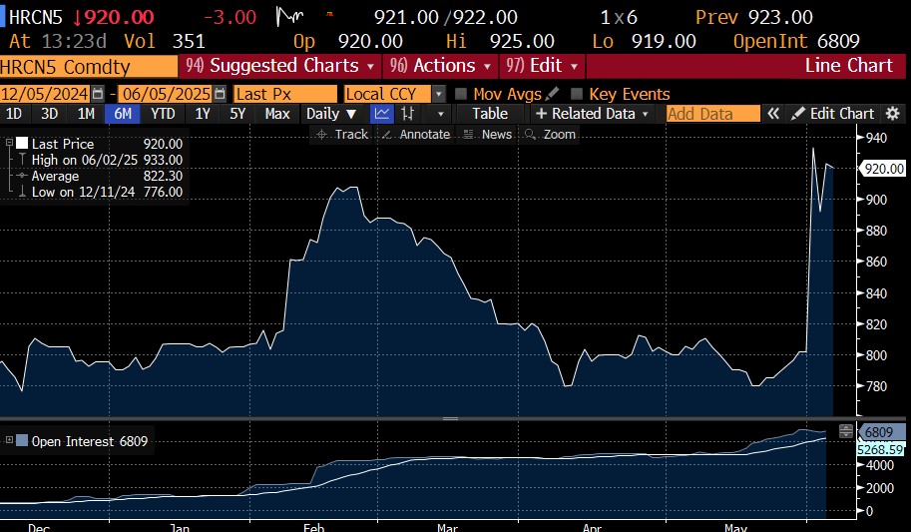Collapse the Last Price legend tree

click(9, 144)
